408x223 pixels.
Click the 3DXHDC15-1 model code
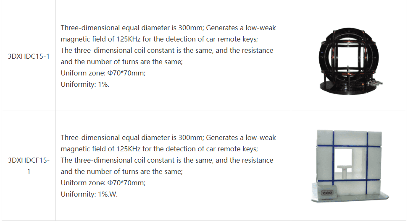[29, 56]
